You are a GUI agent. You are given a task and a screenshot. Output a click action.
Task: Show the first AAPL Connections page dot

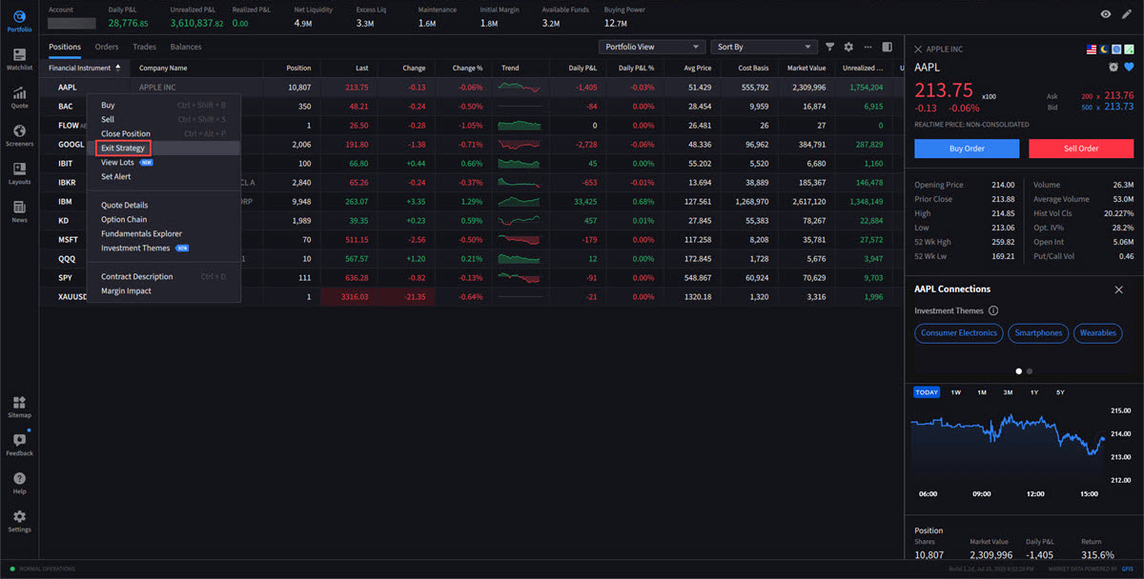click(x=1018, y=370)
